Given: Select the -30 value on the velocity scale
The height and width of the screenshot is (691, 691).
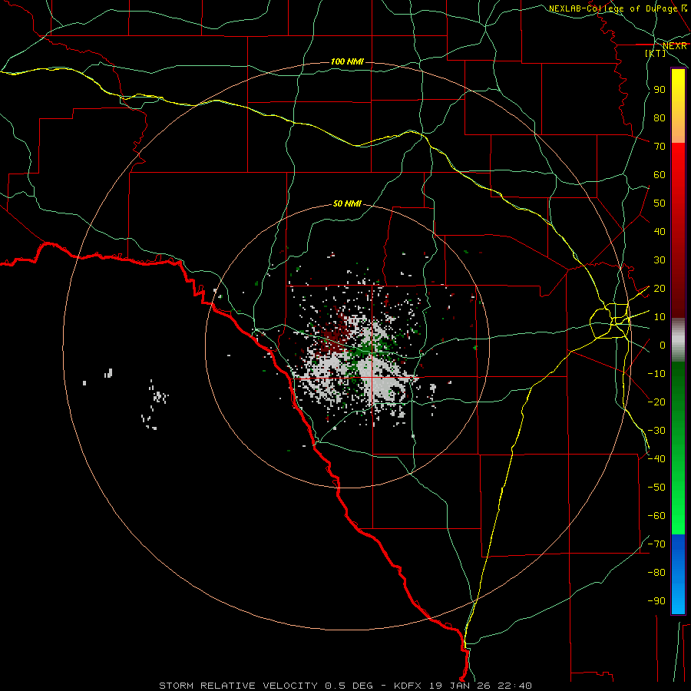Looking at the screenshot, I should click(x=656, y=431).
